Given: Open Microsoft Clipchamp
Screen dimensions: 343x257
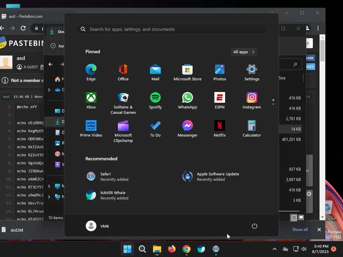Looking at the screenshot, I should (123, 132).
